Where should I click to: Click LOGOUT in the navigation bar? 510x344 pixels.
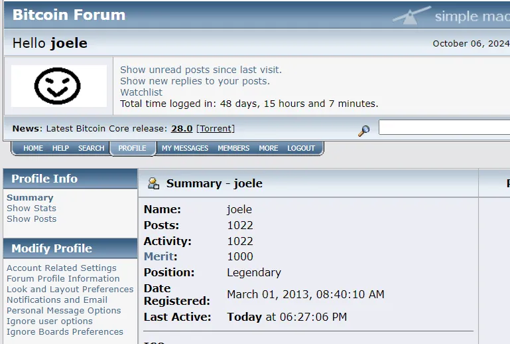[x=301, y=148]
